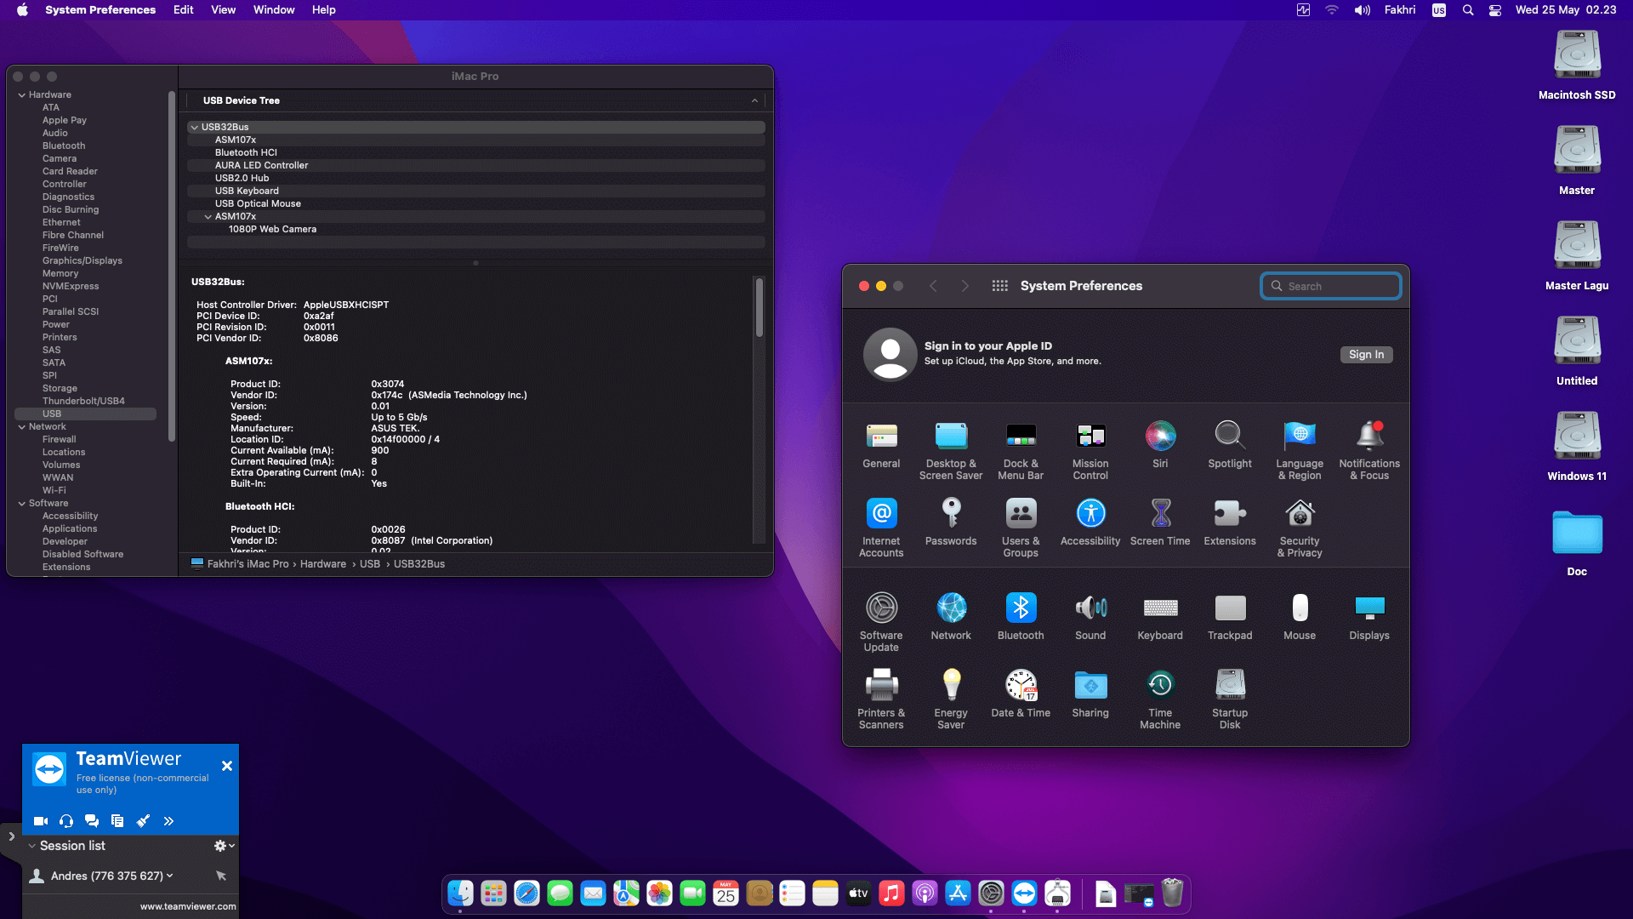Open Displays preferences pane

pyautogui.click(x=1369, y=618)
